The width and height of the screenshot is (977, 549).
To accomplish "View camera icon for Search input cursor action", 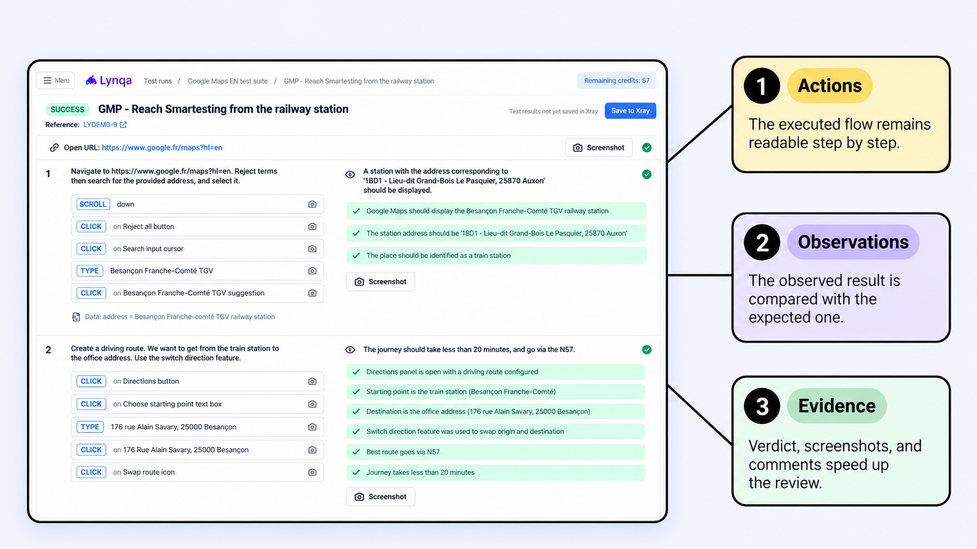I will point(313,249).
